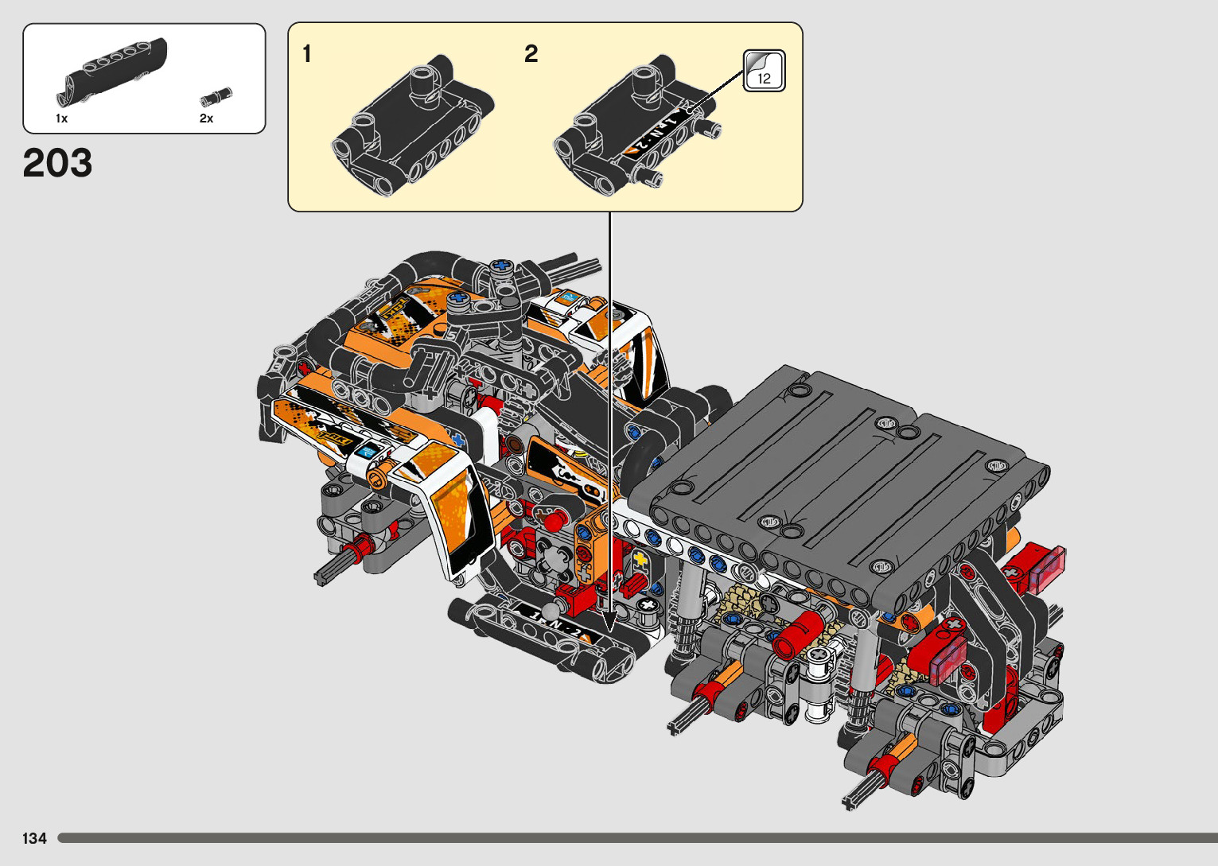Click the black axle protruding at front left
Viewport: 1218px width, 866px height.
pos(332,569)
